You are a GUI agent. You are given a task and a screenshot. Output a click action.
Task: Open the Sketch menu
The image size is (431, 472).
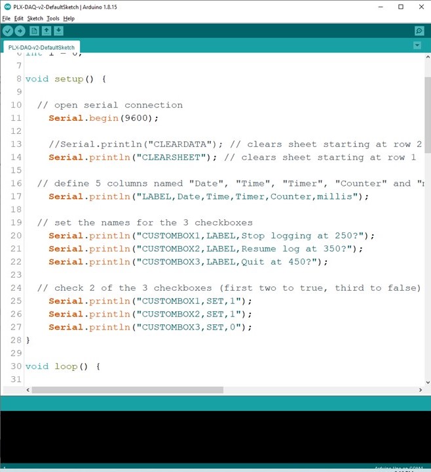pyautogui.click(x=35, y=18)
